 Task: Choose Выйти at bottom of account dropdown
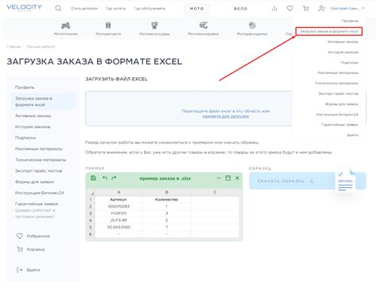352,135
